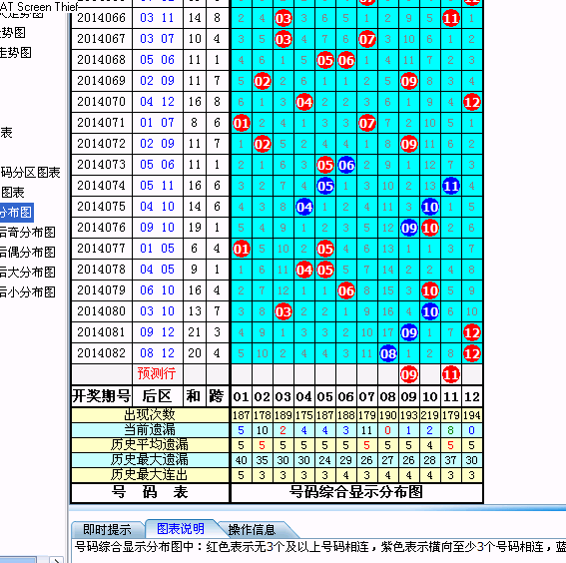Click the empty 预测行 cell under 12

tap(472, 374)
